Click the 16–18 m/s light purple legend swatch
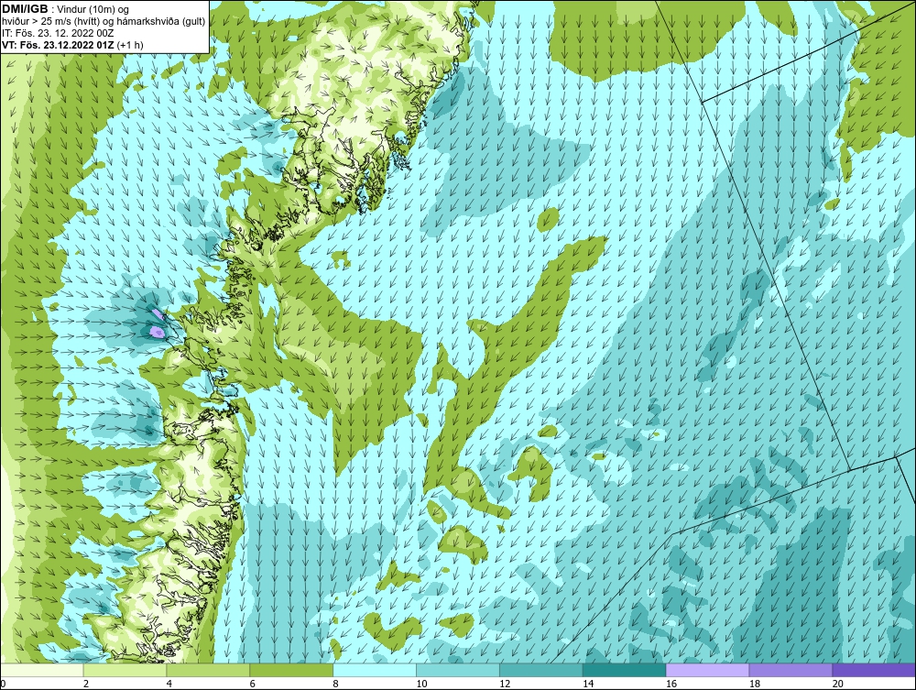Viewport: 916px width, 690px height. click(707, 670)
